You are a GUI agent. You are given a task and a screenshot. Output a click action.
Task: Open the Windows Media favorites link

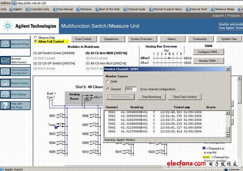click(x=222, y=9)
